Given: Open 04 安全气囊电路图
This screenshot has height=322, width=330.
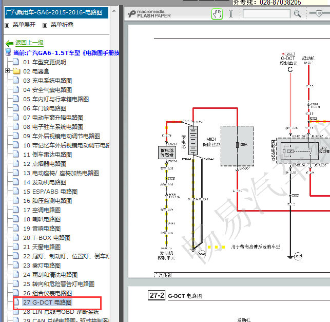Looking at the screenshot, I should (48, 90).
